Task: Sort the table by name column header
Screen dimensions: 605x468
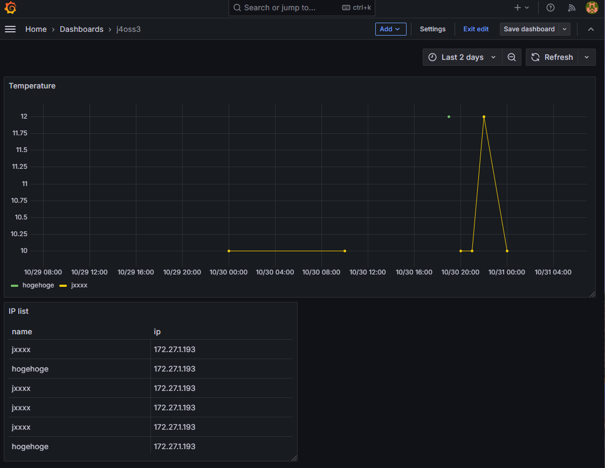Action: (22, 332)
